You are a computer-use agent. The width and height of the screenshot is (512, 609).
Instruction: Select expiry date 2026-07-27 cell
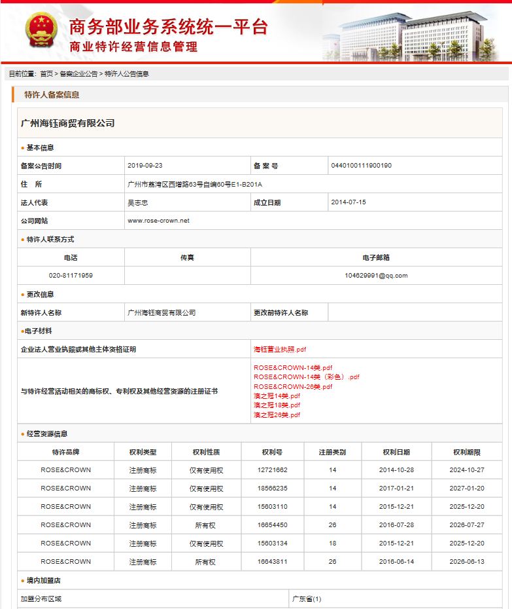click(x=467, y=525)
